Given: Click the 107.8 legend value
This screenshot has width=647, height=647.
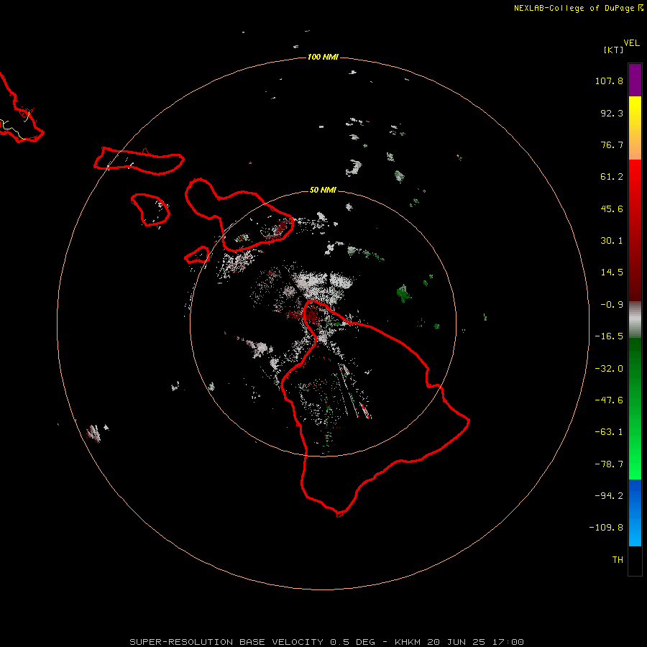Looking at the screenshot, I should (x=609, y=81).
